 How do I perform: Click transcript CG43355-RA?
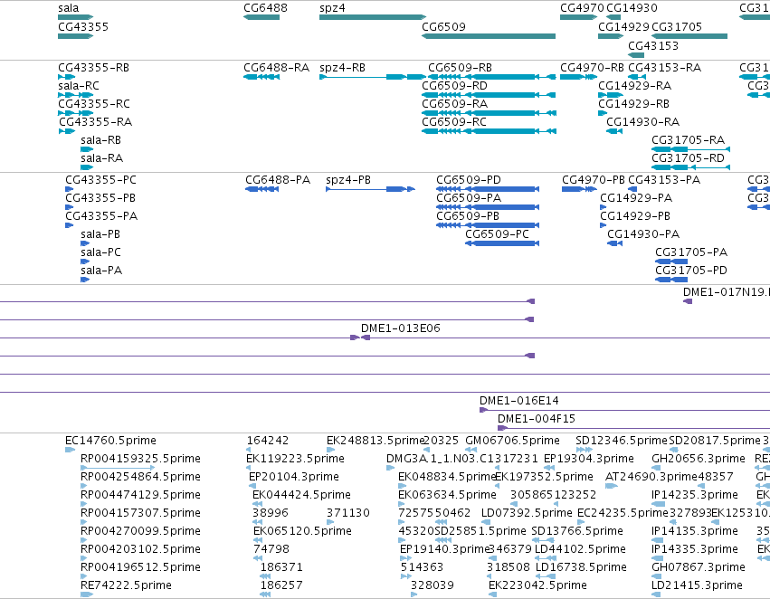click(x=67, y=131)
